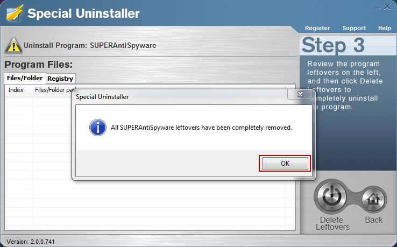Open the Support link
The height and width of the screenshot is (247, 397).
[354, 28]
